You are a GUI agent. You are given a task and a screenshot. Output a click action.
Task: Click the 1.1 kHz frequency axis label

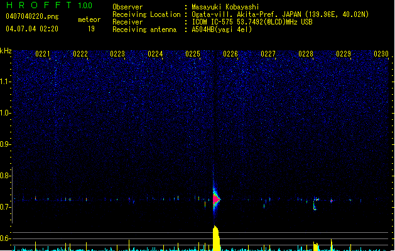(x=6, y=82)
